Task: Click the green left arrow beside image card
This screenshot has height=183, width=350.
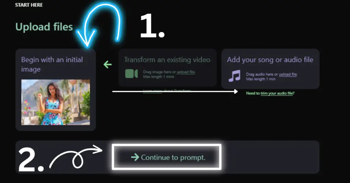Action: point(108,65)
